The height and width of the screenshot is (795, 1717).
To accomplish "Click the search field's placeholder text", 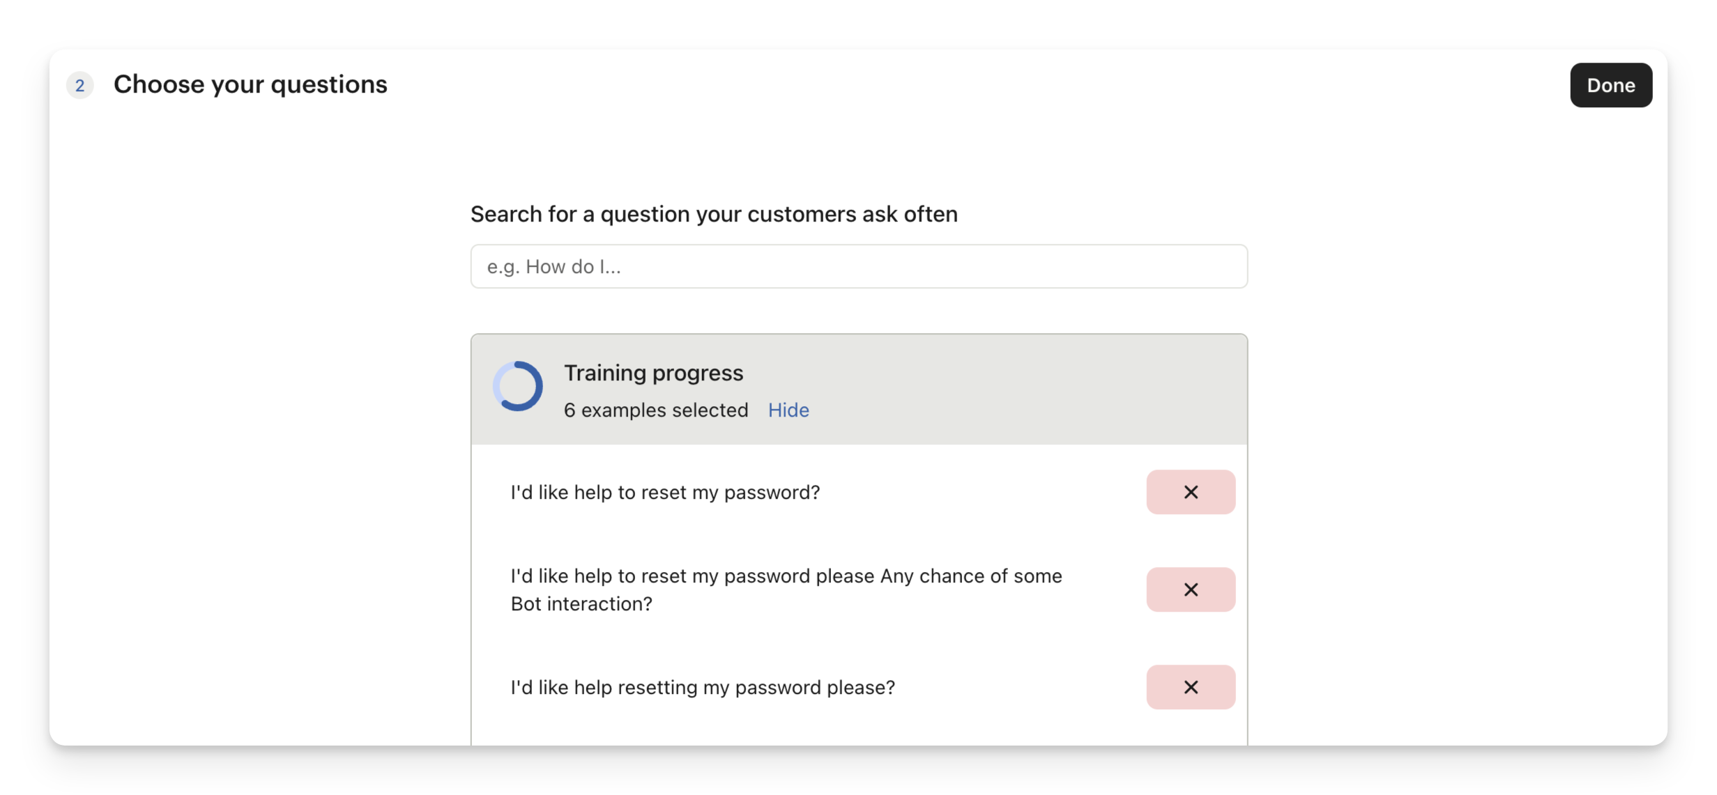I will (x=554, y=267).
